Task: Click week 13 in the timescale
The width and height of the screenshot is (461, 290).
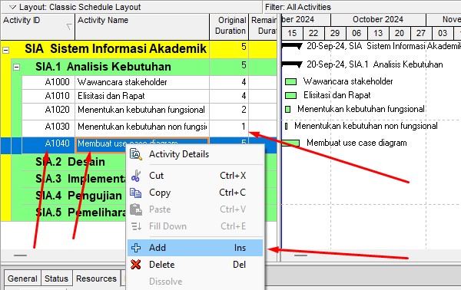Action: pos(378,33)
